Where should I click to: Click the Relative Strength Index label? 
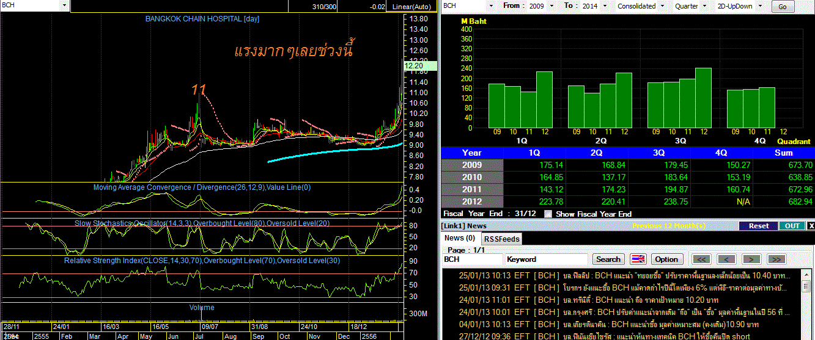(202, 261)
